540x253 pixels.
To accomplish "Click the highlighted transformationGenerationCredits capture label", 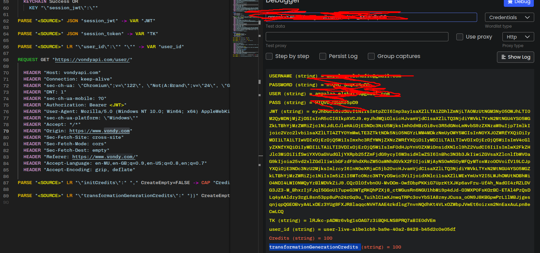I will coord(314,247).
